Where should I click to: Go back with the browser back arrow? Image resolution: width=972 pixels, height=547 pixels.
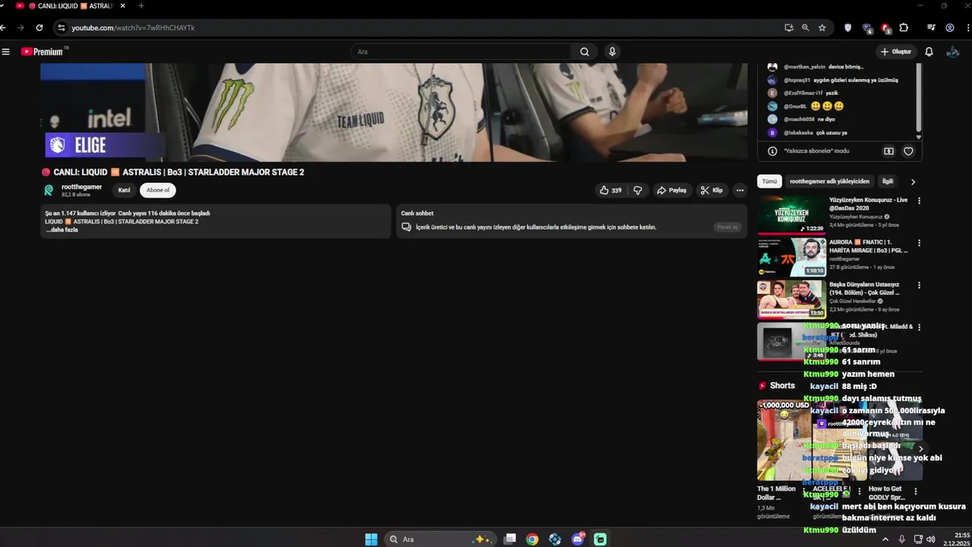(x=4, y=27)
